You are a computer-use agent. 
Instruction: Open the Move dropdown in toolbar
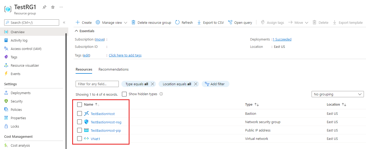[x=298, y=22]
